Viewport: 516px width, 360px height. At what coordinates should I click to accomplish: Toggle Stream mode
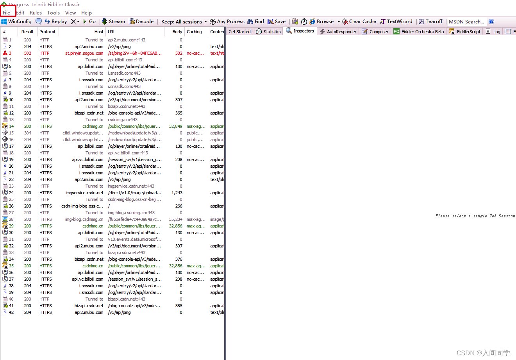coord(113,21)
